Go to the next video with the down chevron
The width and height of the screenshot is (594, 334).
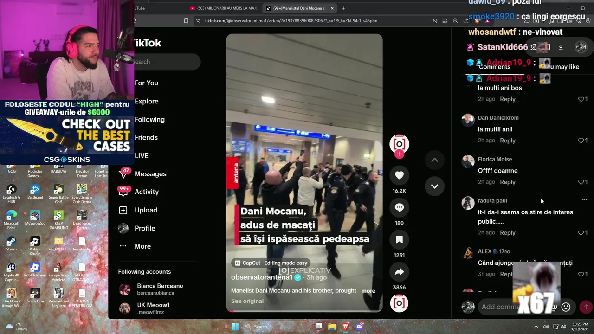434,186
